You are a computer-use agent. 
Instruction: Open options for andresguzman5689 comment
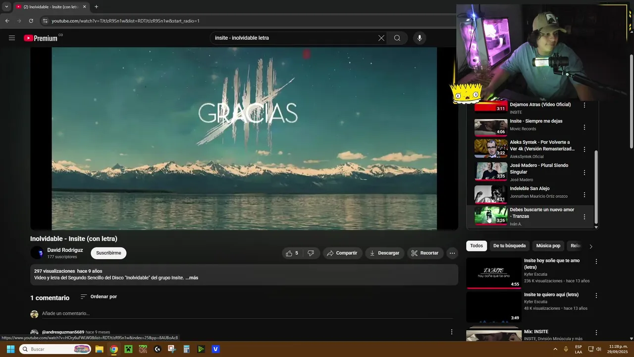tap(451, 332)
